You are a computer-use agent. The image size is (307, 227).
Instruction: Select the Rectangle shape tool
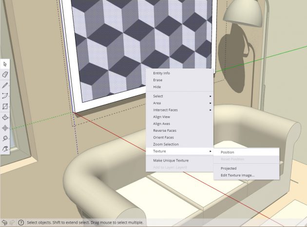click(x=5, y=106)
